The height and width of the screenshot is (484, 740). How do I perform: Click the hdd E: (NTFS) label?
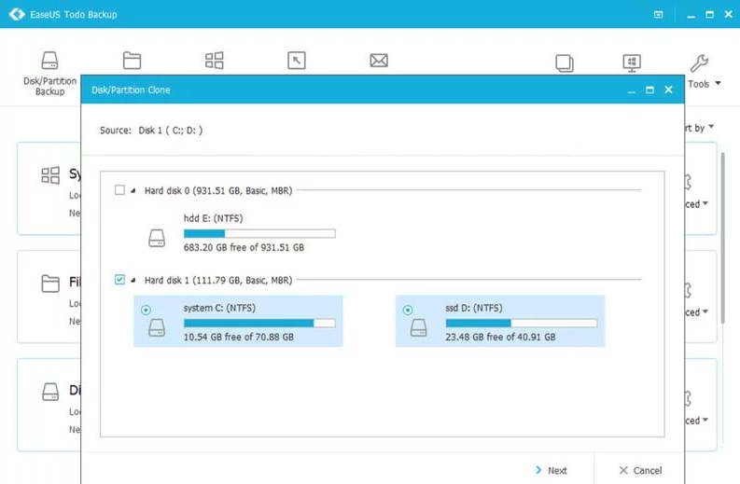coord(214,218)
